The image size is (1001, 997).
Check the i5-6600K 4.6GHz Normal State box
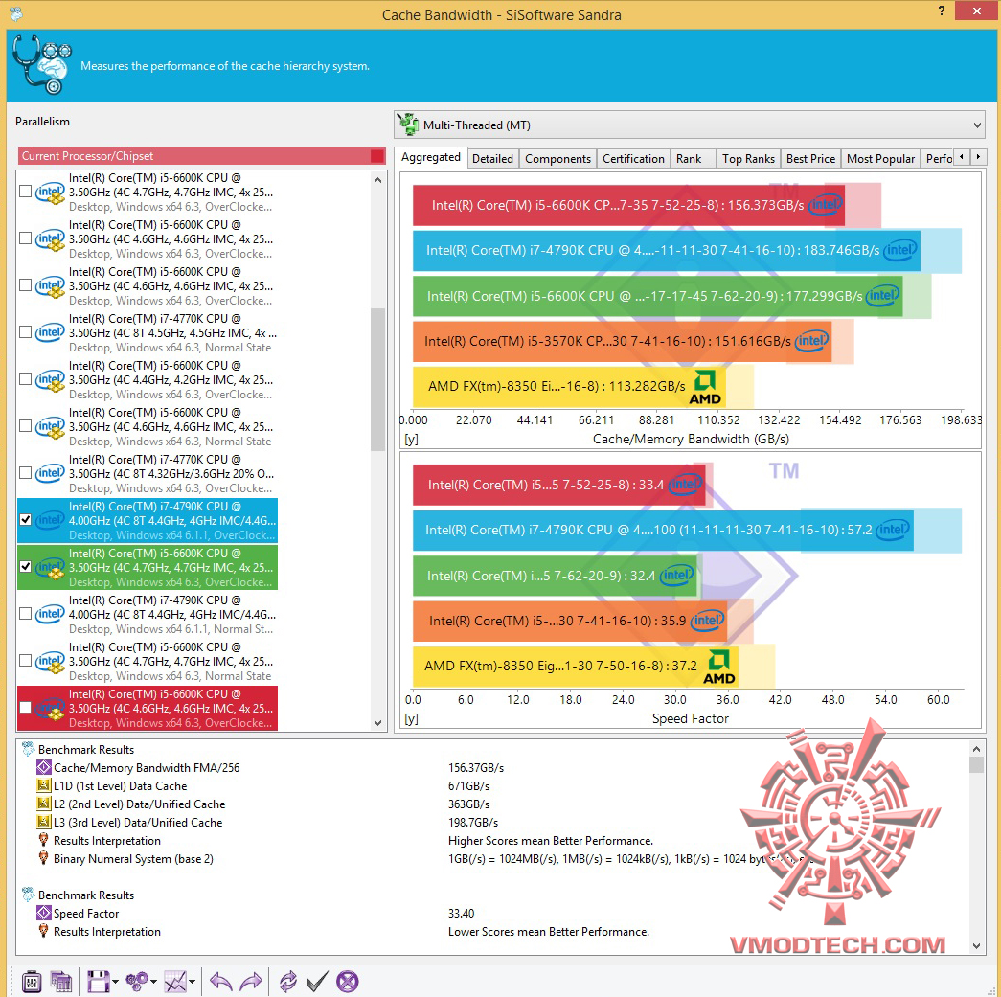25,426
